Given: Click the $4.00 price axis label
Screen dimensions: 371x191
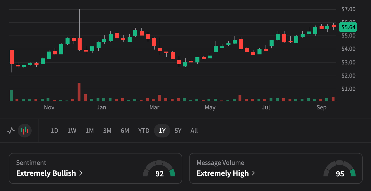Looking at the screenshot, I should point(348,49).
